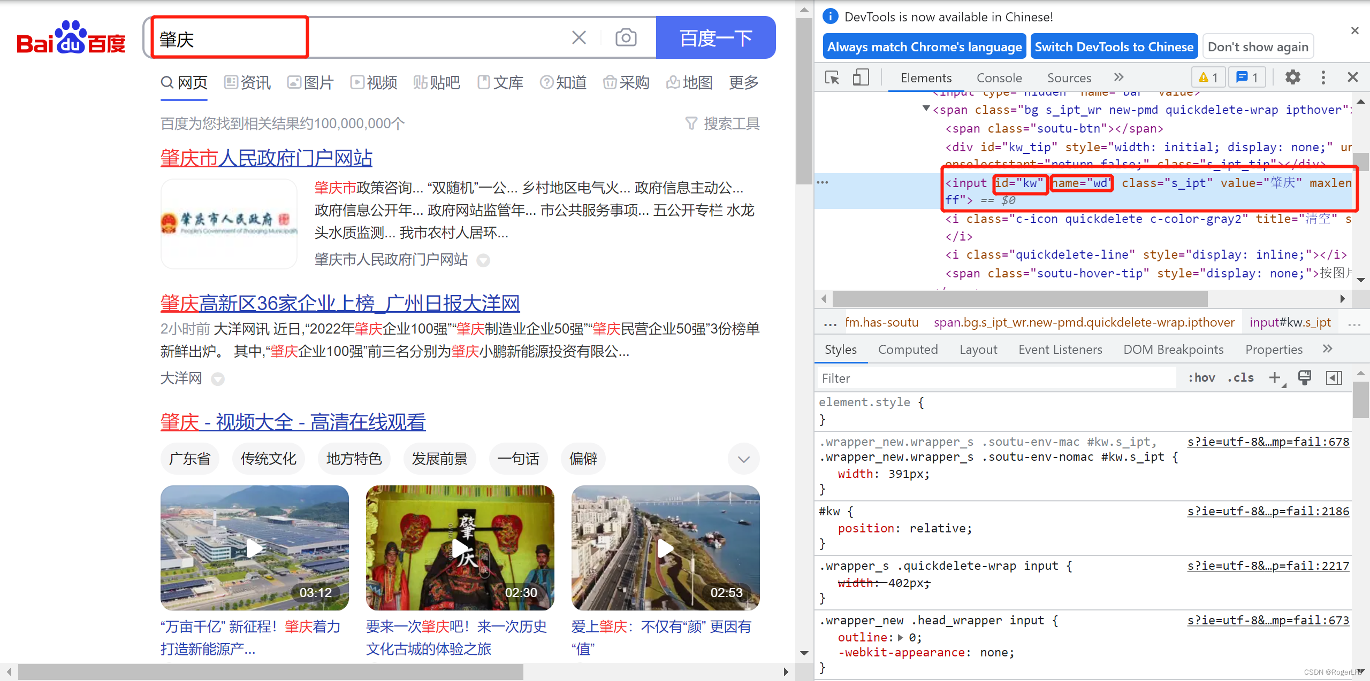Open the 文库 tab
Viewport: 1370px width, 681px height.
[x=500, y=82]
